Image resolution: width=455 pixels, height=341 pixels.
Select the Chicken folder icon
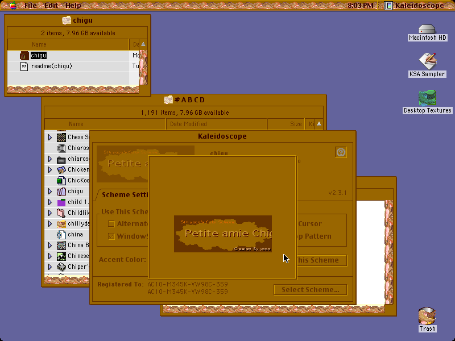click(x=61, y=169)
